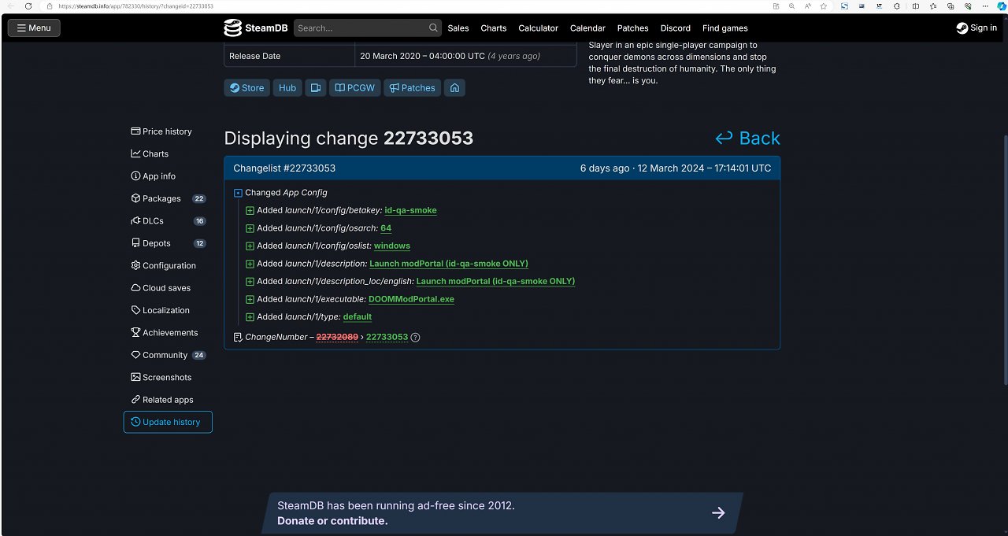
Task: Click the ChangeNumber list icon
Action: (238, 337)
